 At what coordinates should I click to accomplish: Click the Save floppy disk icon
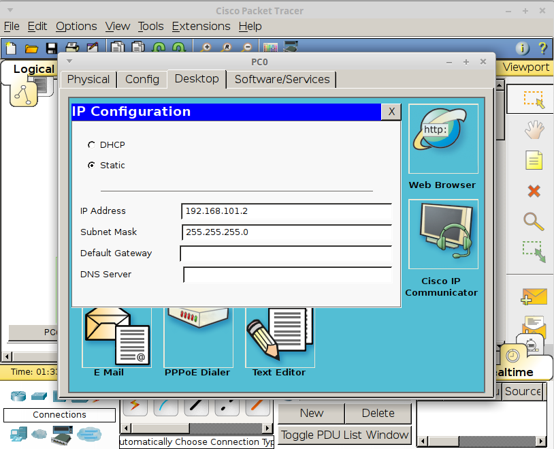[x=52, y=48]
